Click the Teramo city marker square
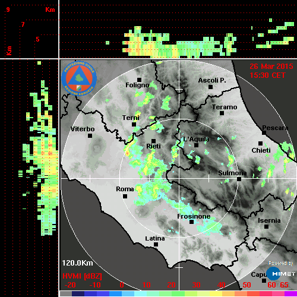The image size is (297, 297). click(x=222, y=113)
